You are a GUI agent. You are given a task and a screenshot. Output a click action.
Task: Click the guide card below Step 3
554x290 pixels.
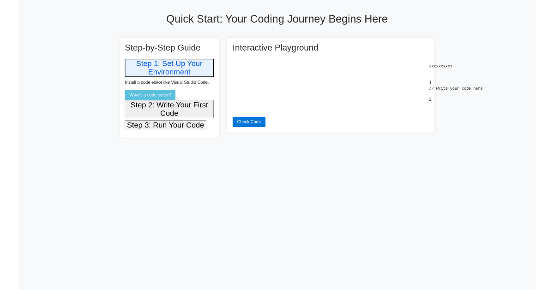click(169, 133)
